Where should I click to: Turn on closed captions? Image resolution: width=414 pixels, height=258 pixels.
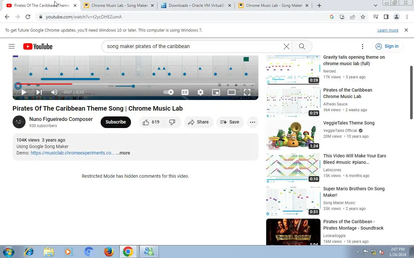click(x=185, y=92)
